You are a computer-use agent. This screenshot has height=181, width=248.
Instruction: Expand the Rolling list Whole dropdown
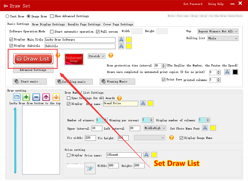[223, 38]
